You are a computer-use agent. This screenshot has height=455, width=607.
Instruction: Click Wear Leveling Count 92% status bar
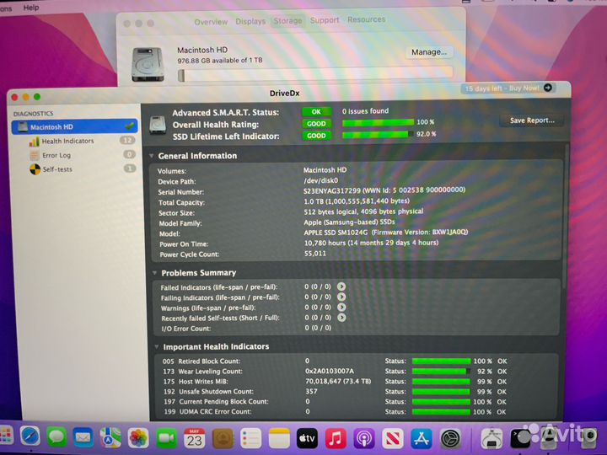coord(441,371)
